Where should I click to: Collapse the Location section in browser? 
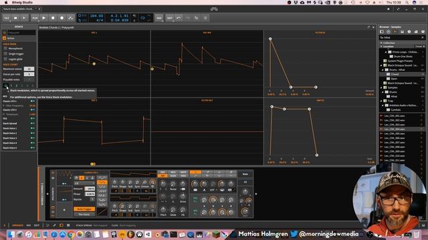point(381,47)
